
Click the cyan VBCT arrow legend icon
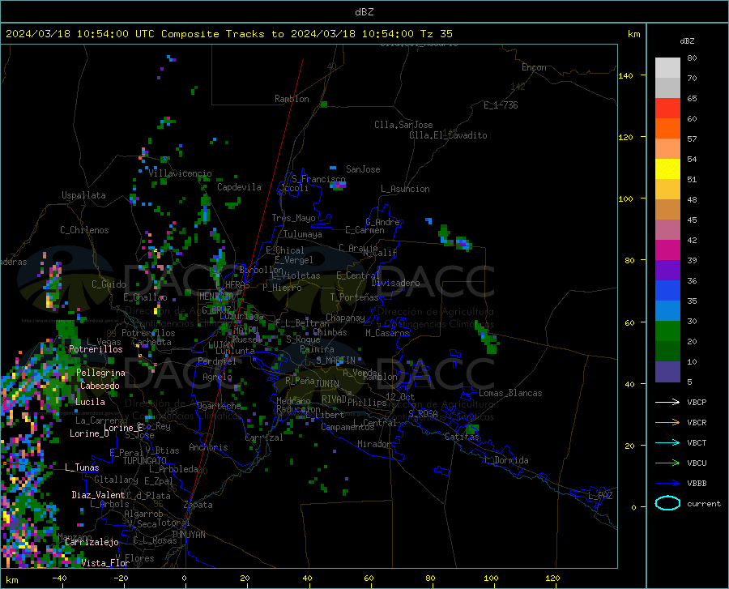[667, 442]
